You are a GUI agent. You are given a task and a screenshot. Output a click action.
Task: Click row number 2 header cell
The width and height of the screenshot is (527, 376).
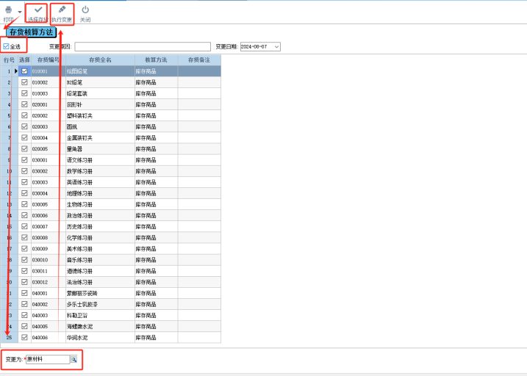[9, 82]
